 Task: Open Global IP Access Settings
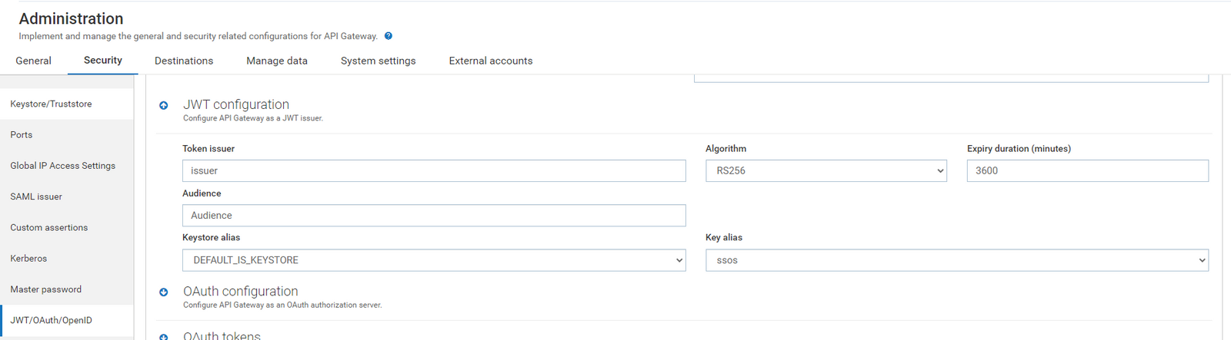coord(62,166)
